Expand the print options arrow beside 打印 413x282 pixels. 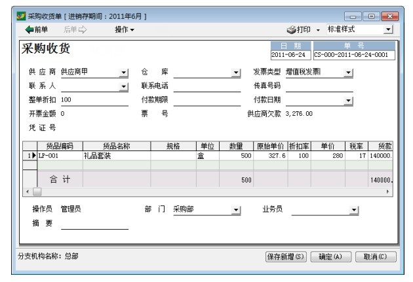coord(318,30)
